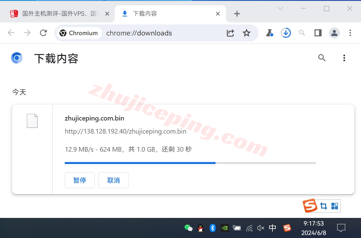Open the toolbar downloads progress icon
Image resolution: width=361 pixels, height=238 pixels.
coord(286,33)
